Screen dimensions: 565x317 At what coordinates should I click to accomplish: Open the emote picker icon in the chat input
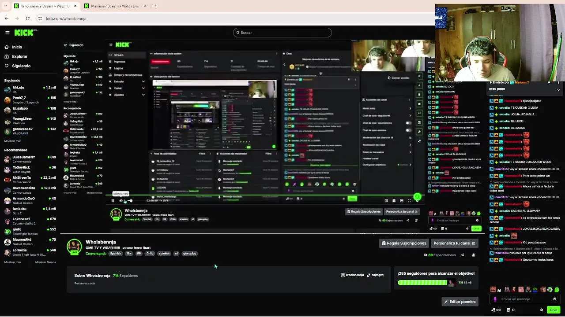(555, 299)
